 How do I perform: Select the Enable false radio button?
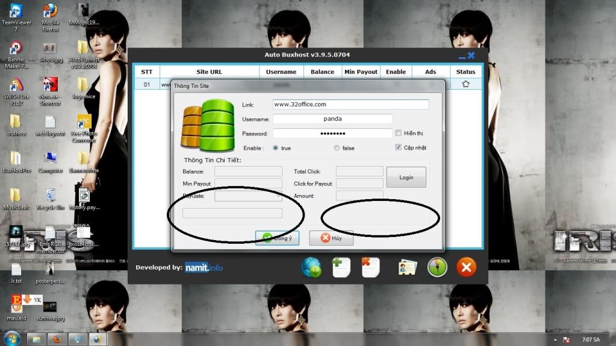(x=337, y=148)
